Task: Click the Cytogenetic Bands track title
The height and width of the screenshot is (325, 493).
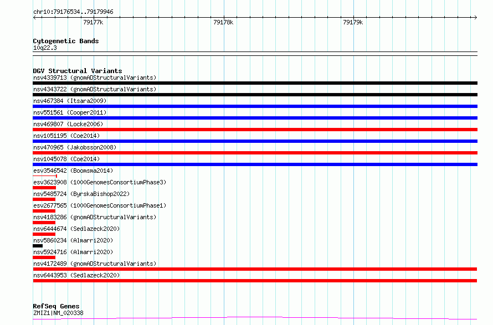Action: [x=66, y=41]
